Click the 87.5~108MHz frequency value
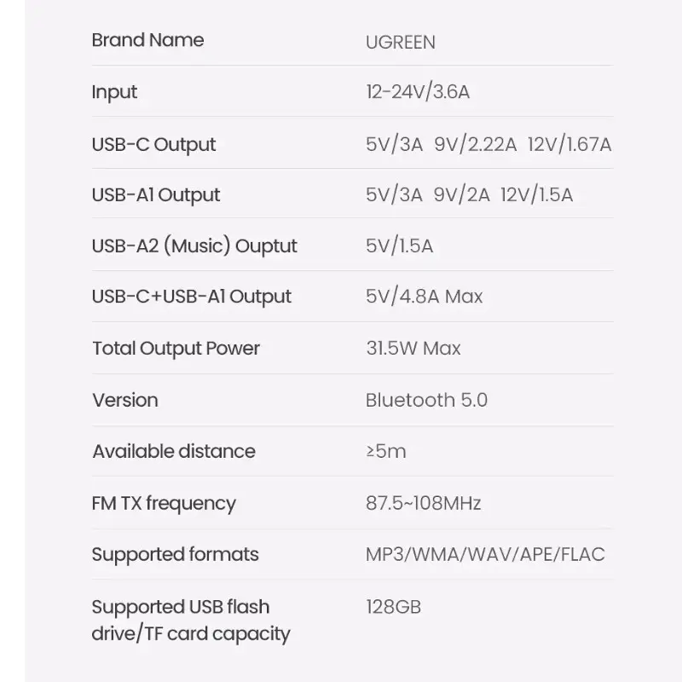 pyautogui.click(x=424, y=503)
